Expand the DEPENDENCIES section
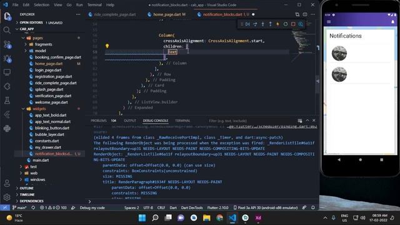The height and width of the screenshot is (225, 400). click(31, 201)
